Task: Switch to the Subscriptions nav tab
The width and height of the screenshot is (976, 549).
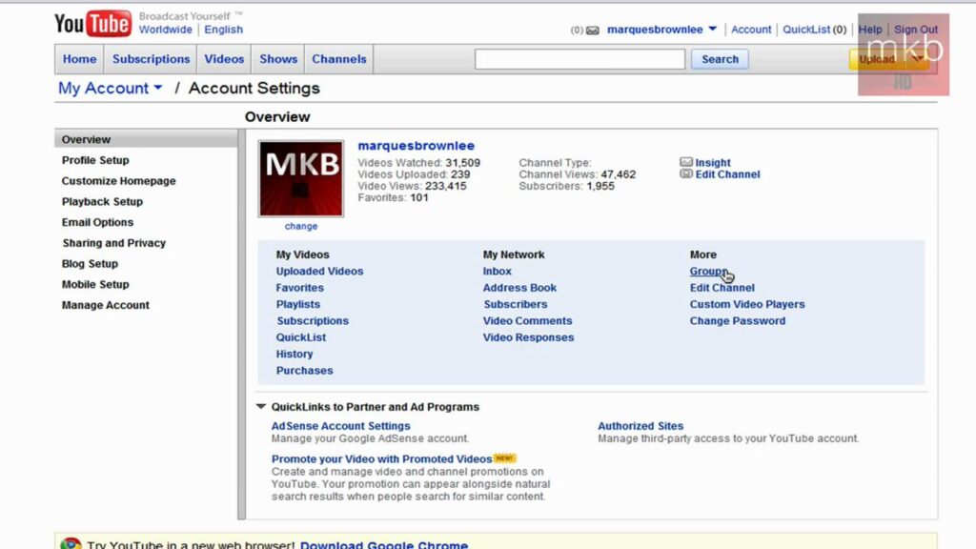Action: pos(151,59)
